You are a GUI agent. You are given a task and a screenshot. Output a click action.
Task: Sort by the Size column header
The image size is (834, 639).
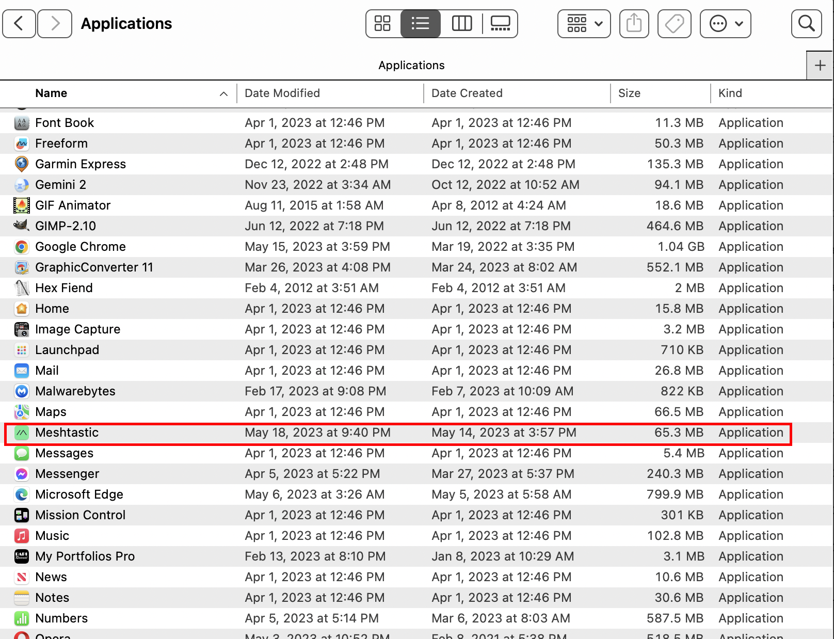pos(629,93)
